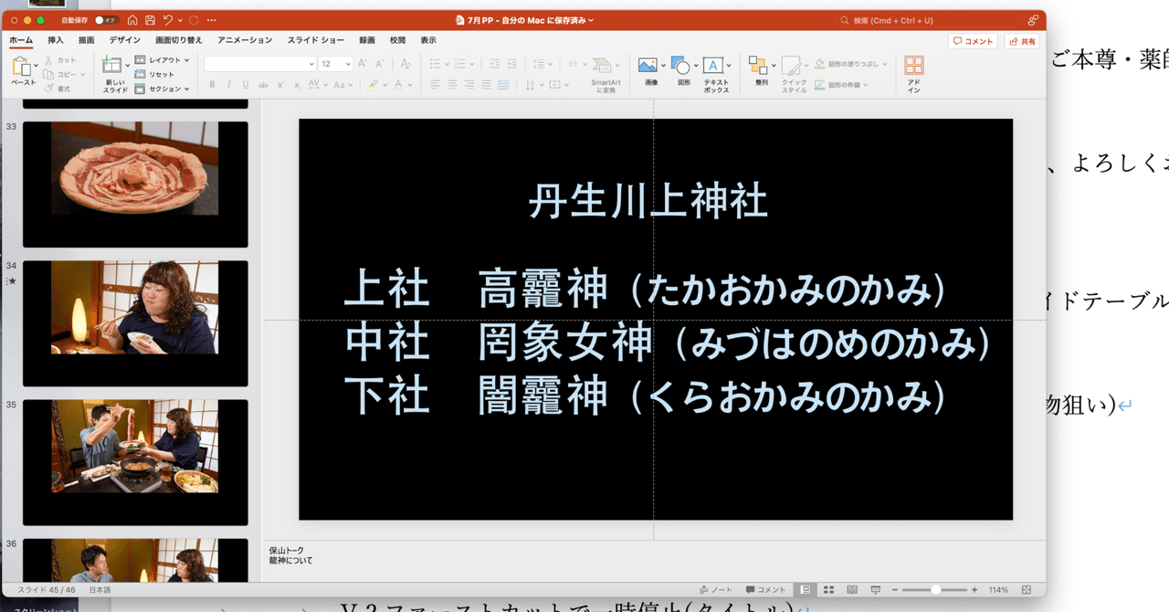Open the レイアウト dropdown
1169x612 pixels.
click(x=163, y=60)
